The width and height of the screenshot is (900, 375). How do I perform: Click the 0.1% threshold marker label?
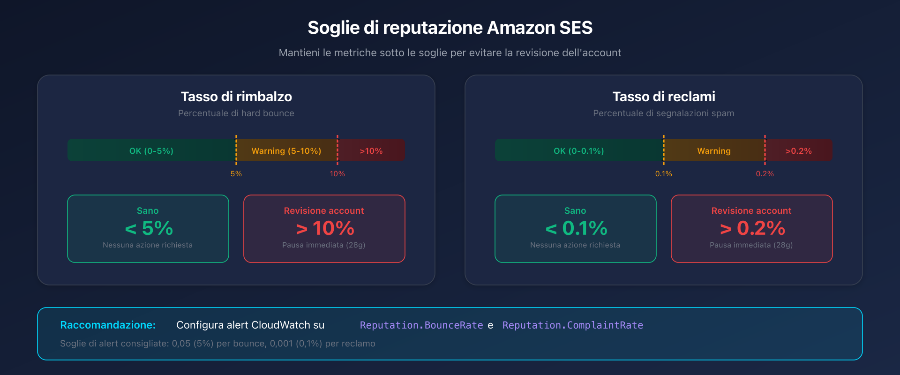point(663,174)
